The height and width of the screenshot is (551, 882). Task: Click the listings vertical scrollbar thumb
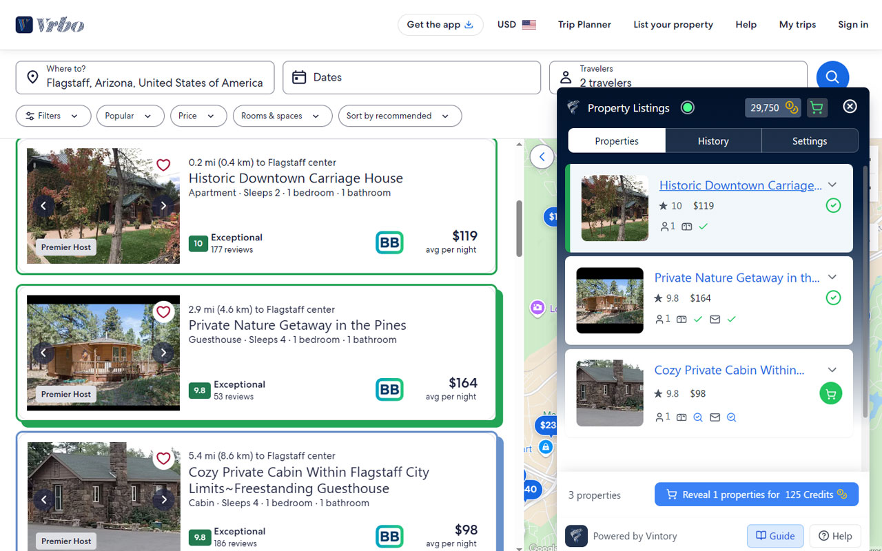pos(519,228)
